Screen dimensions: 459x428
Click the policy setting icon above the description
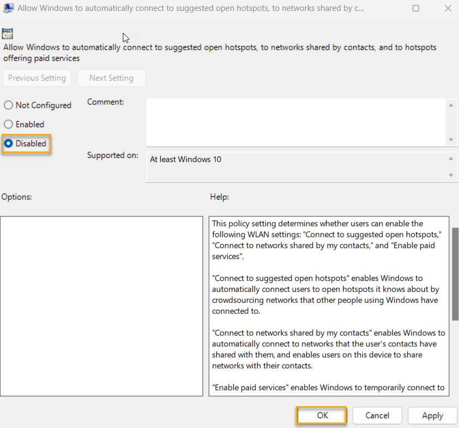pos(8,33)
